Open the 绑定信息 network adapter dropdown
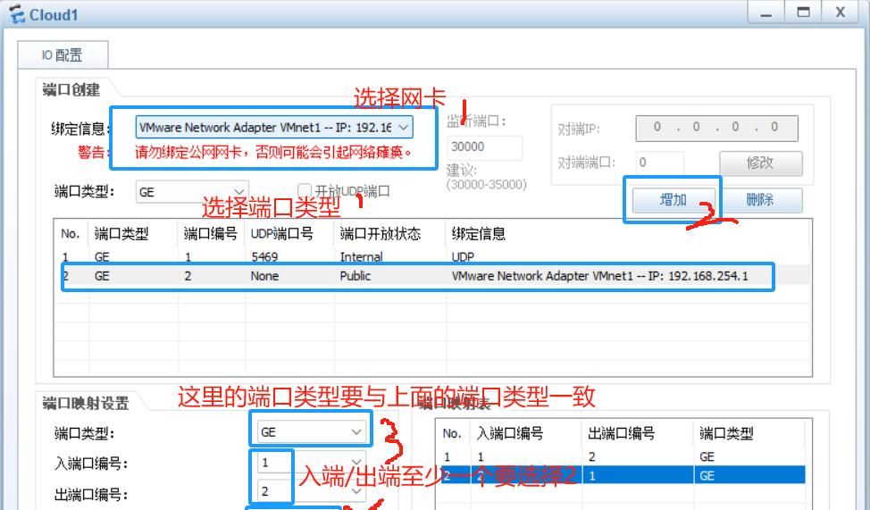Screen dimensions: 870x510 [x=274, y=127]
